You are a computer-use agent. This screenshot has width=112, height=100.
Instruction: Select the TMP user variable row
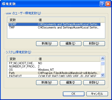pos(54,27)
